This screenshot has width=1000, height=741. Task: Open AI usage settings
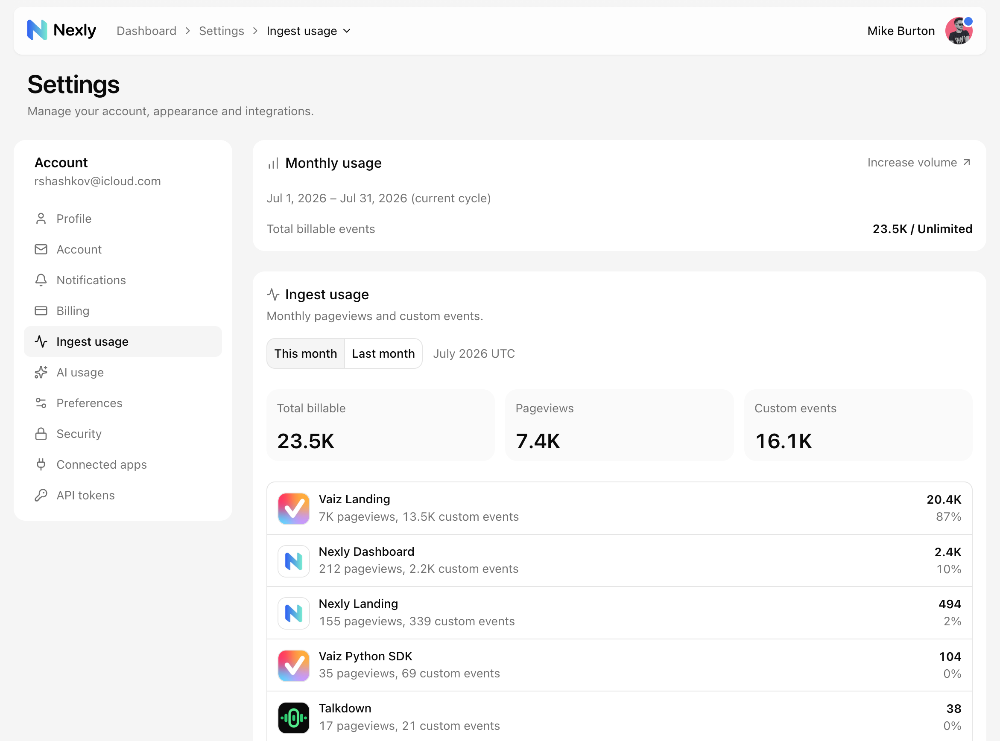coord(123,372)
